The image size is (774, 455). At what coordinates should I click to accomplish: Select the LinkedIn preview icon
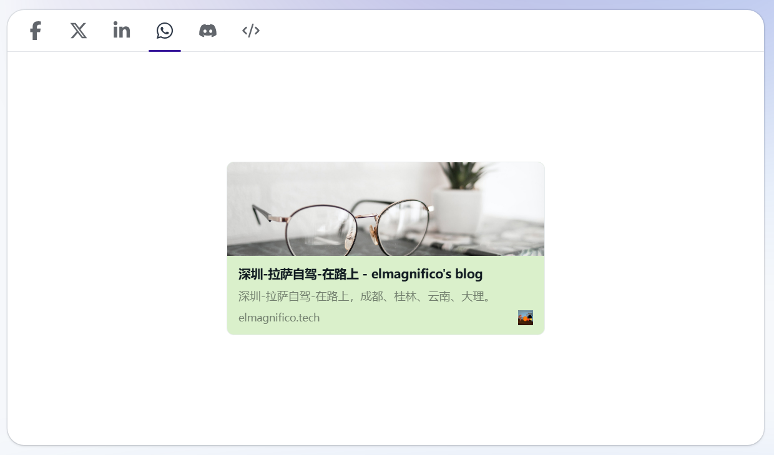pos(122,30)
